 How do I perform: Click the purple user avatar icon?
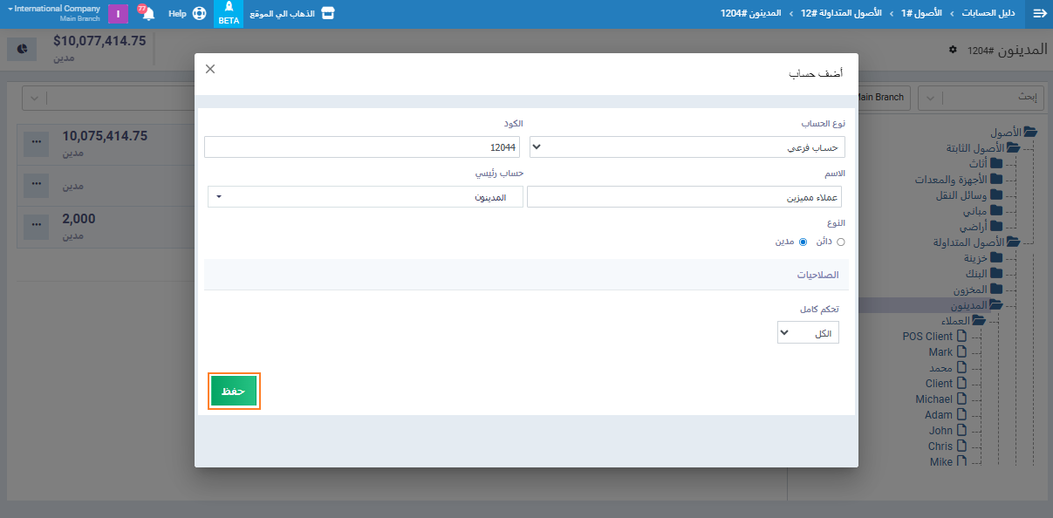118,14
